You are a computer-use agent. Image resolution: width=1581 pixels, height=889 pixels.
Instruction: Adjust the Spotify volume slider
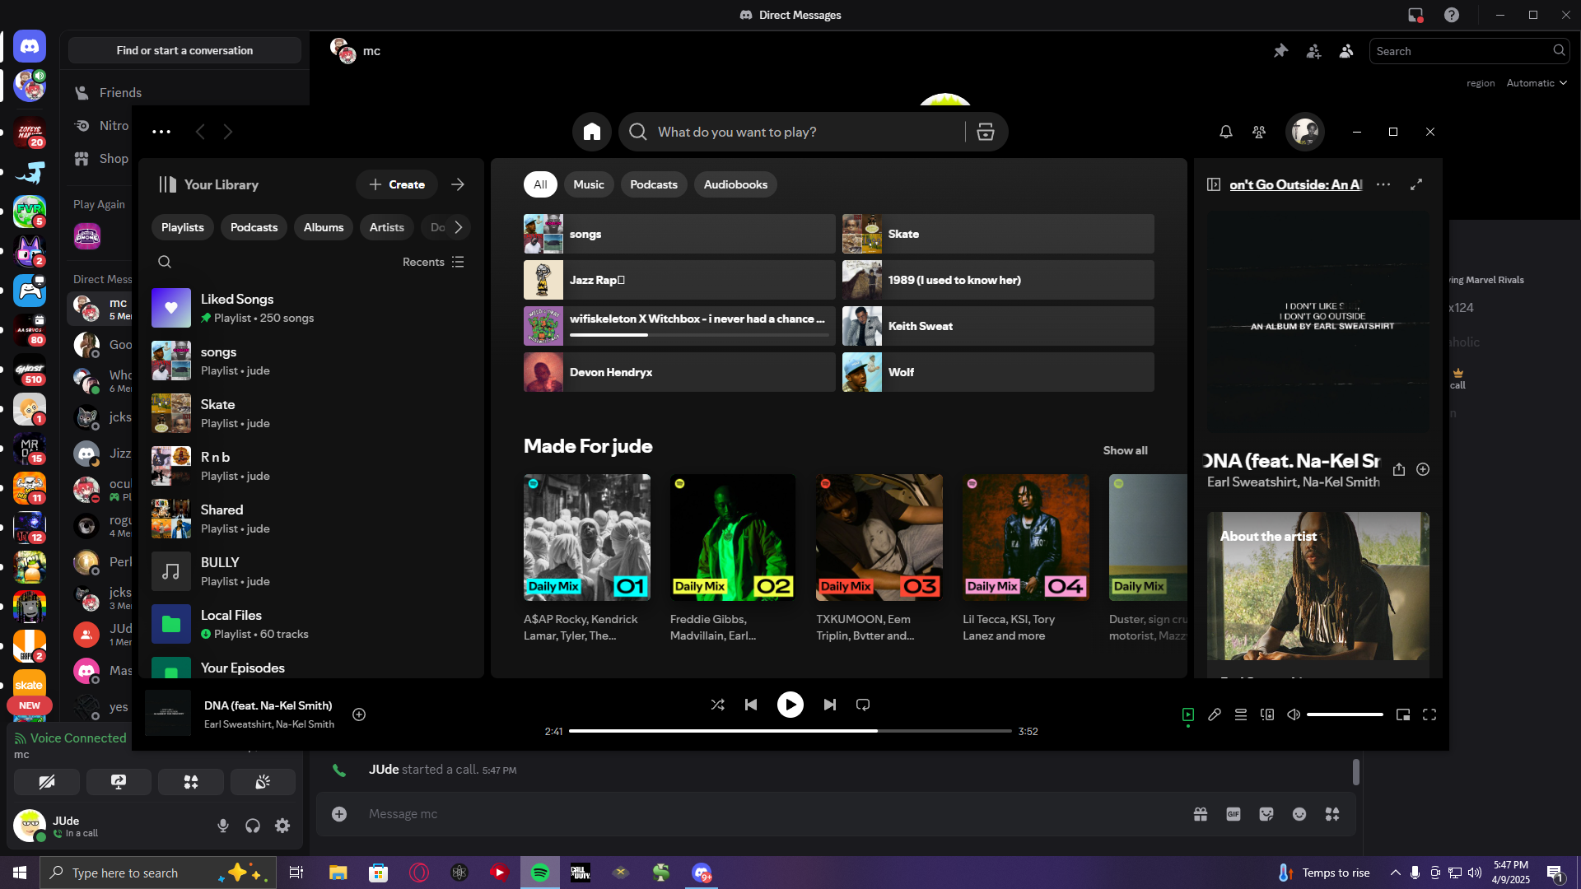click(x=1344, y=714)
